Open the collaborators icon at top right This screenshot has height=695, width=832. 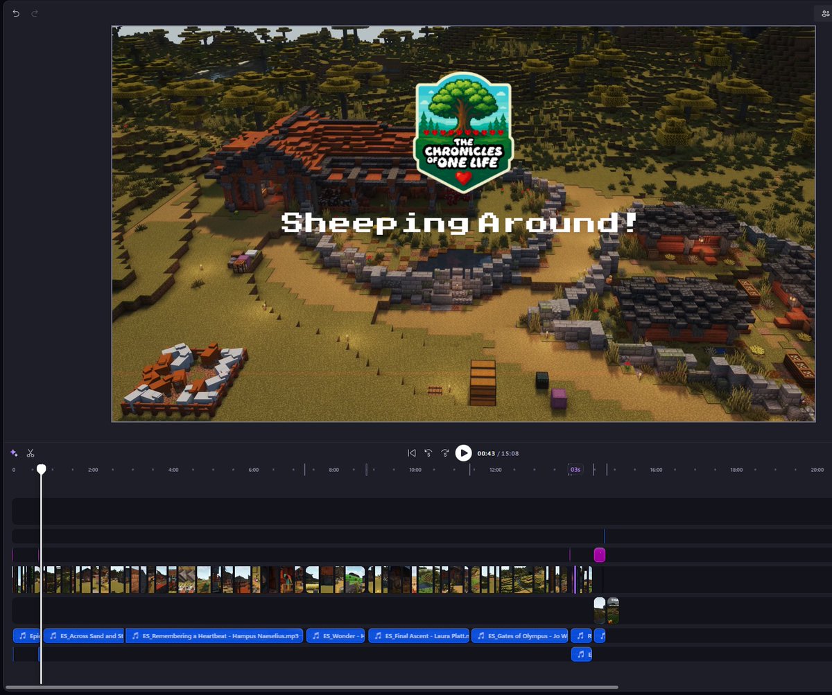click(x=824, y=13)
